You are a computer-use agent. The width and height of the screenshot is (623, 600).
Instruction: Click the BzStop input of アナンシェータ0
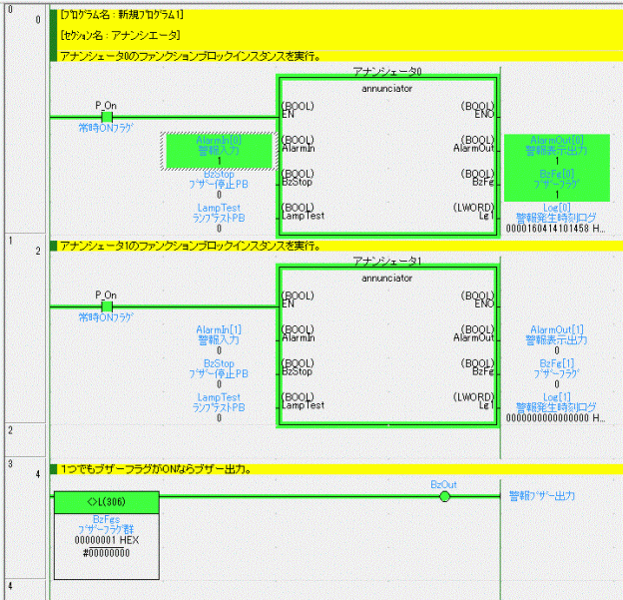tap(219, 184)
